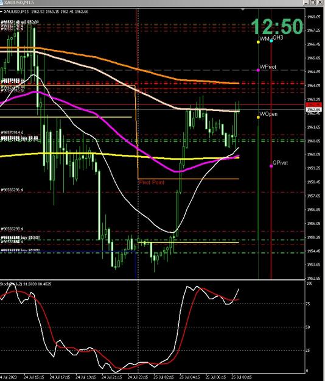Click the chart window icon beside XAUUSD,M15 title
This screenshot has height=381, width=325.
pos(1,2)
